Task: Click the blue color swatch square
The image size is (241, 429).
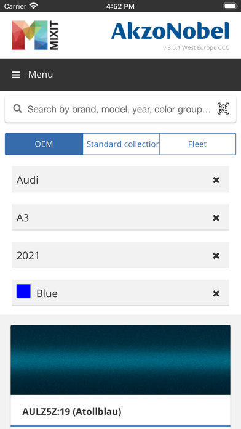Action: pos(23,292)
